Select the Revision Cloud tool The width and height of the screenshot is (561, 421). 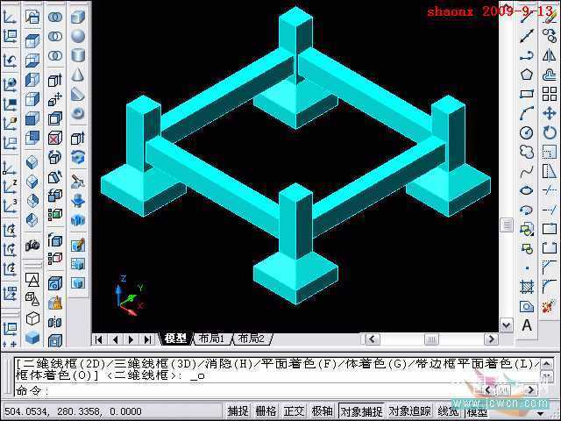[526, 152]
